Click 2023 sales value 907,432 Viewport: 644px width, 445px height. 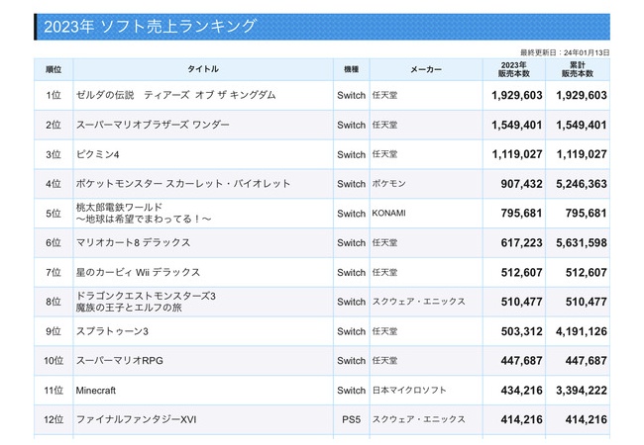(521, 184)
